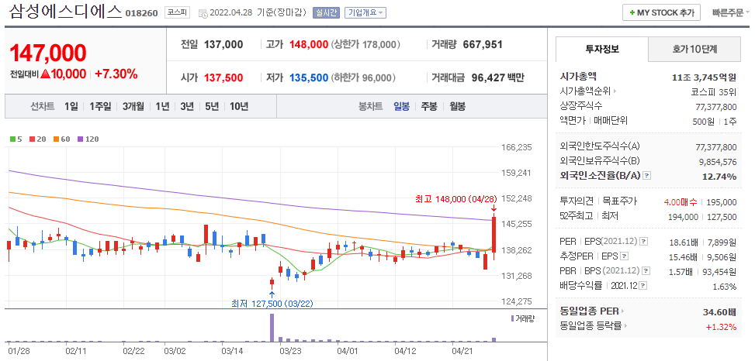This screenshot has height=361, width=755.
Task: Click the purple 120-day moving average swatch
Action: (80, 139)
